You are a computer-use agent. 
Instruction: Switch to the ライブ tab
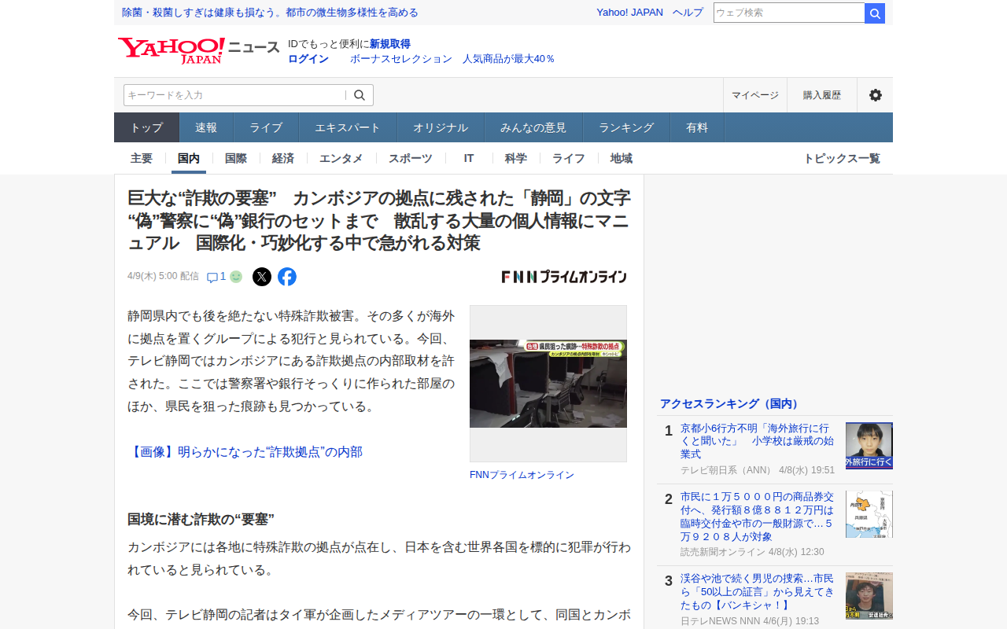point(266,127)
